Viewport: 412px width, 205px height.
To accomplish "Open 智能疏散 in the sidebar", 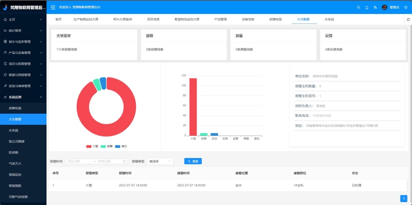I will [x=23, y=185].
